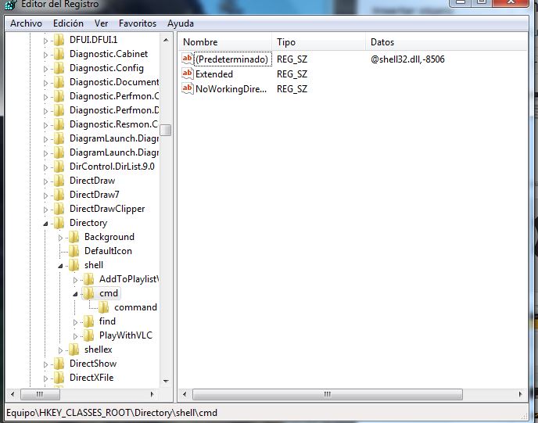Open the Edición menu
The width and height of the screenshot is (538, 423).
pos(68,23)
